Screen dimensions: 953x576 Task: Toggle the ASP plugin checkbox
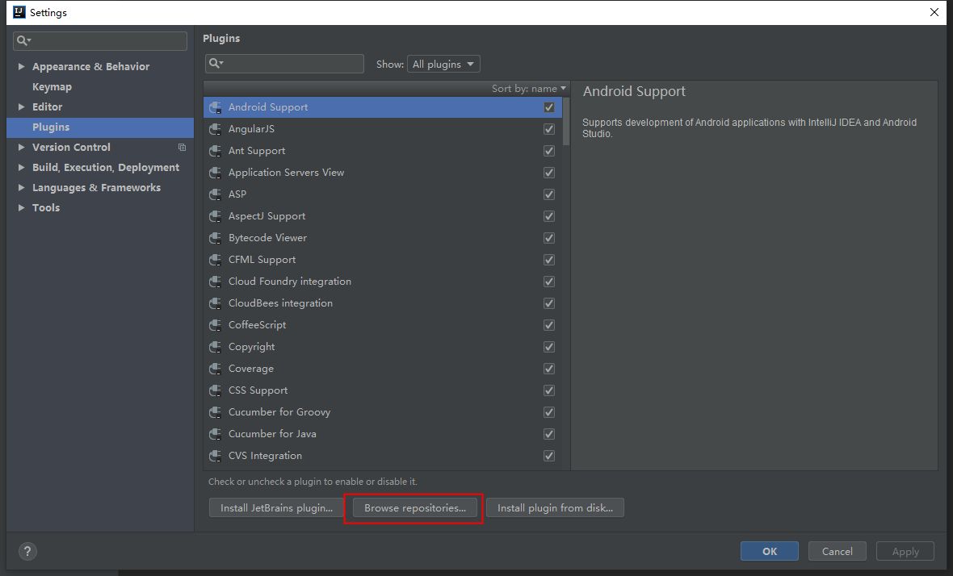549,195
